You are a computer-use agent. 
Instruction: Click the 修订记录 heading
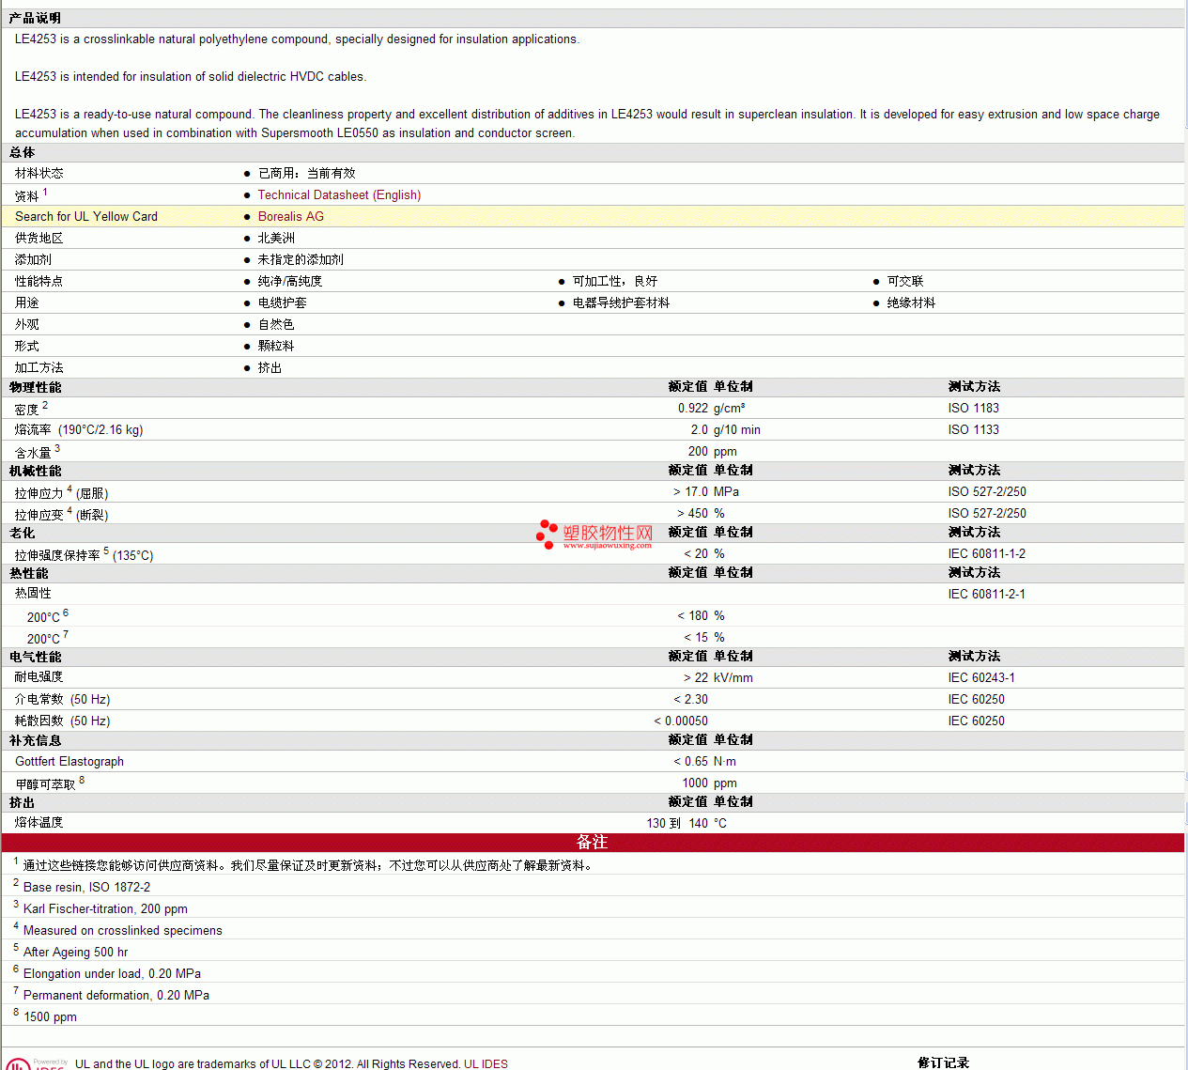pos(944,1062)
